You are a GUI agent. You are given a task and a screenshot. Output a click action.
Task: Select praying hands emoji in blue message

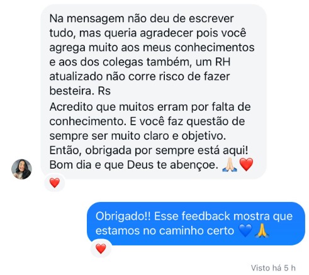click(262, 230)
